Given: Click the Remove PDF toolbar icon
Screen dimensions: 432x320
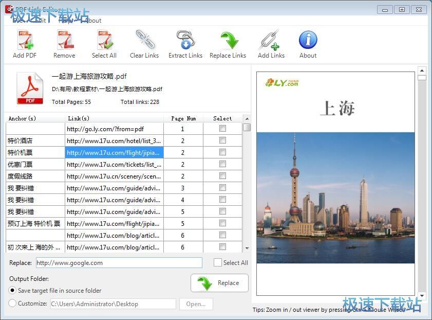Looking at the screenshot, I should [65, 40].
